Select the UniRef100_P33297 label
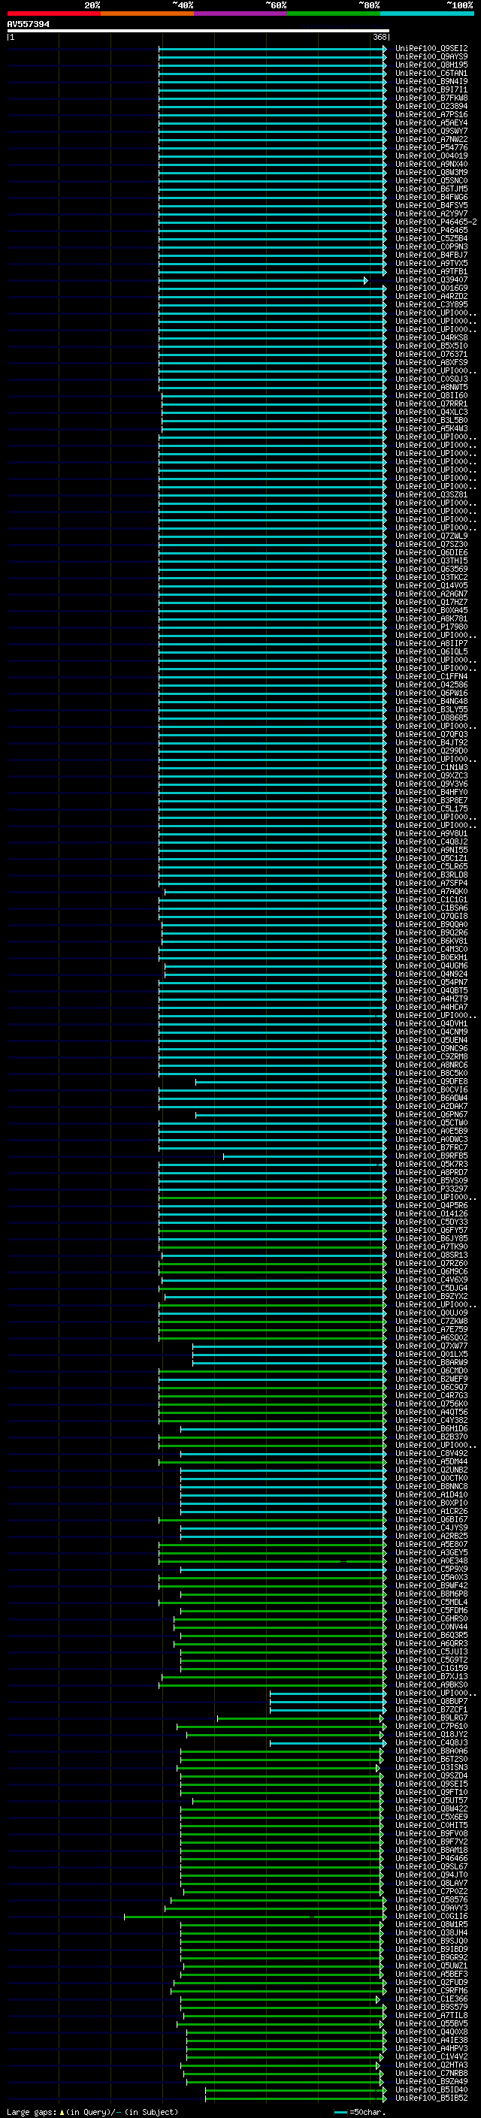481x2118 pixels. point(431,1189)
